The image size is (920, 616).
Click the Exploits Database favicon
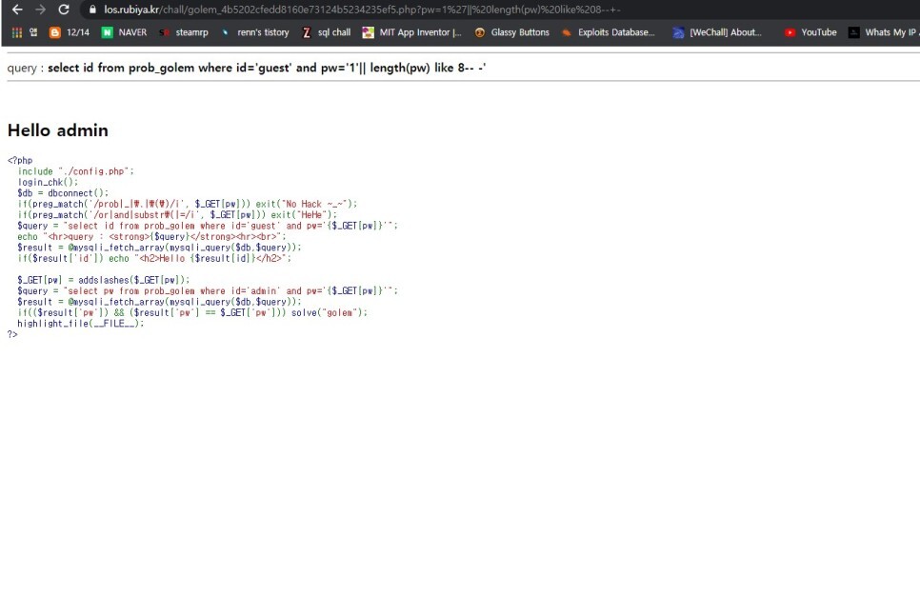567,32
